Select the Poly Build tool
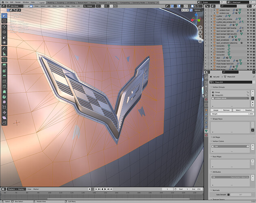256x203 pixels. (x=4, y=92)
